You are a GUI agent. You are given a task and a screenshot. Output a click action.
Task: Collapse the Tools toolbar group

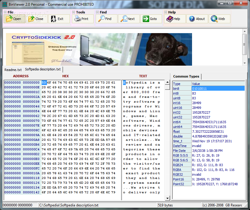click(x=73, y=12)
